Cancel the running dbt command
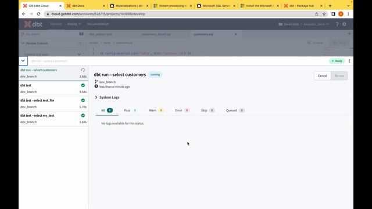 pyautogui.click(x=322, y=76)
